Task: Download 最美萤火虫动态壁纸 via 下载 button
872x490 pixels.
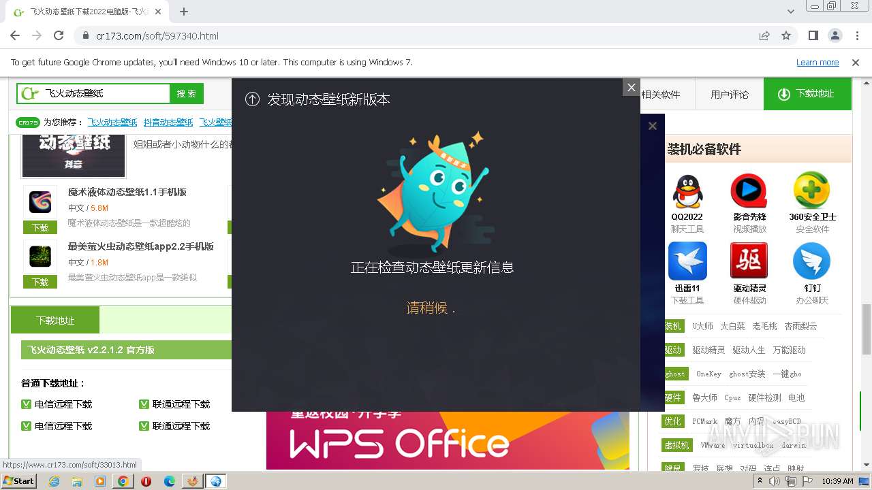Action: (40, 282)
